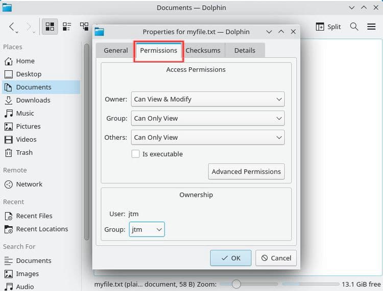Switch to the General tab
Viewport: 383px width, 291px height.
(x=115, y=50)
